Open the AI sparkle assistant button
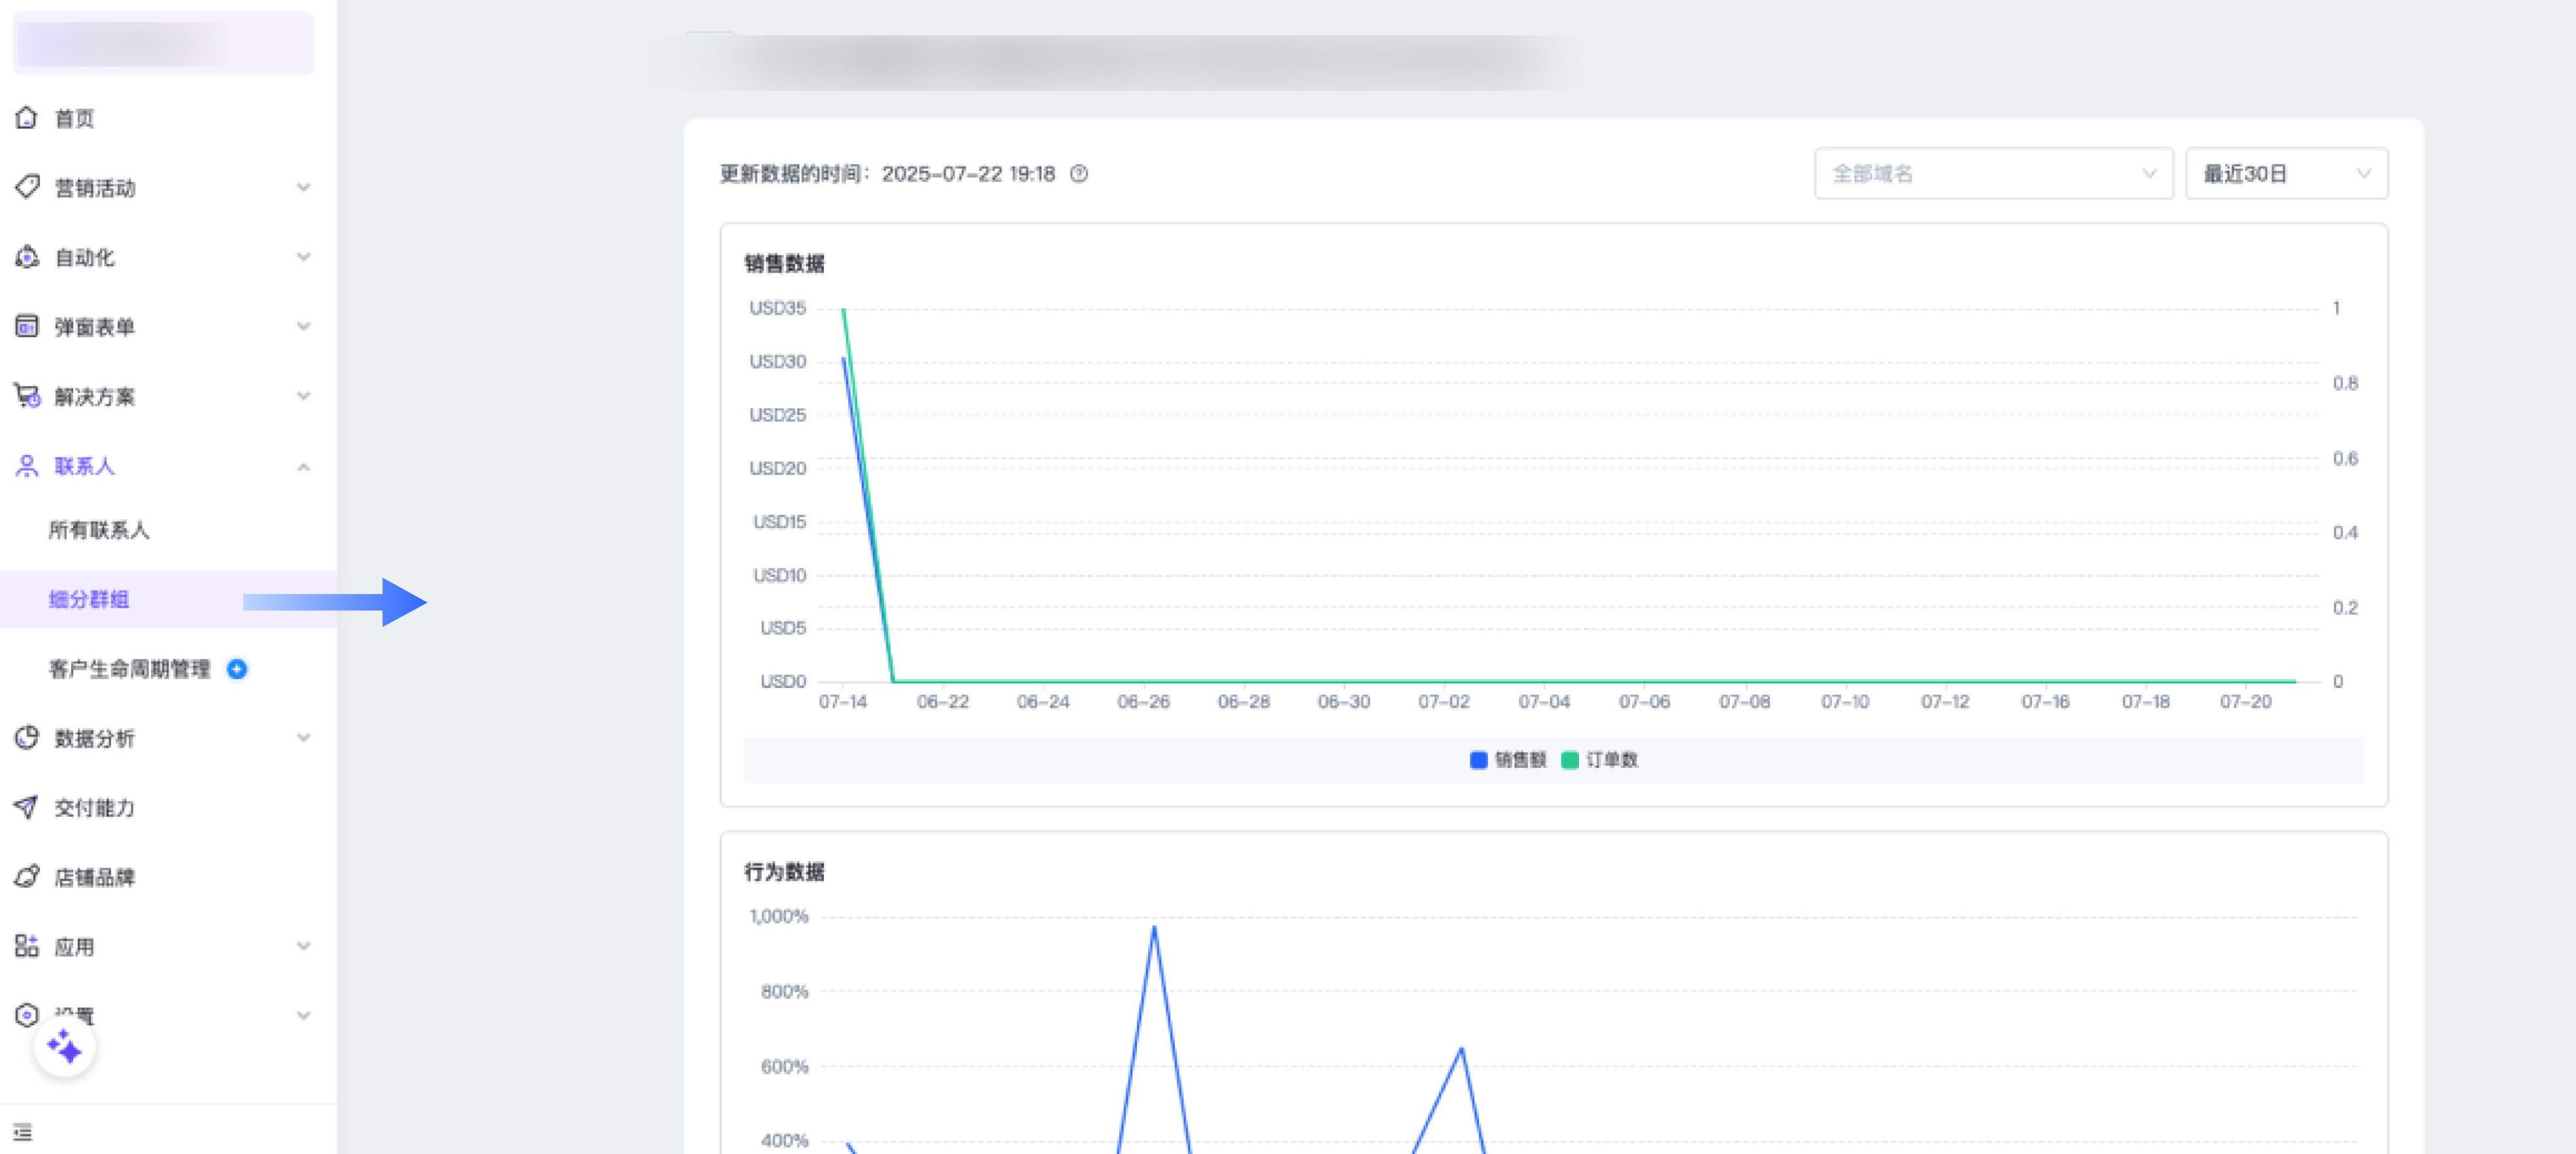 pyautogui.click(x=65, y=1047)
